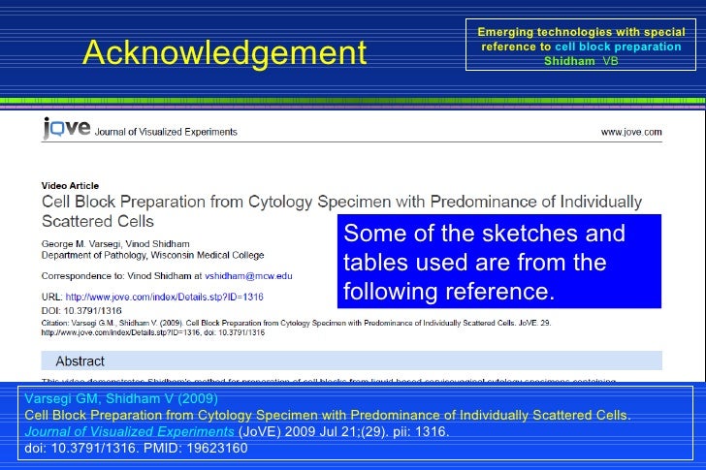Click the Video Article label
Screen dimensions: 706x470
pyautogui.click(x=70, y=185)
